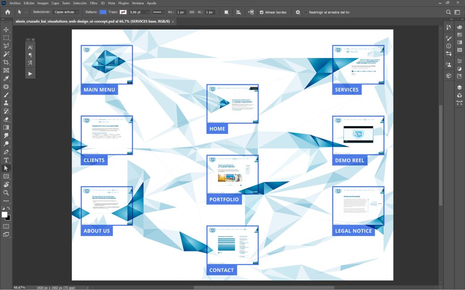Screen dimensions: 465x290
Task: Swap foreground and background colors
Action: [x=8, y=208]
